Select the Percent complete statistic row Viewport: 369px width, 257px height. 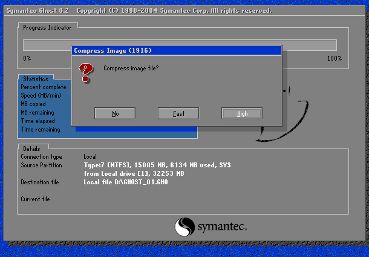[44, 87]
